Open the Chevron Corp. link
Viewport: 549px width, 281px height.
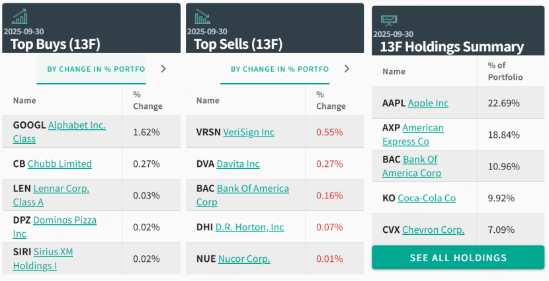tap(433, 230)
